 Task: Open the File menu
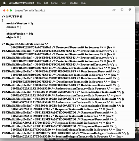tap(39, 3)
